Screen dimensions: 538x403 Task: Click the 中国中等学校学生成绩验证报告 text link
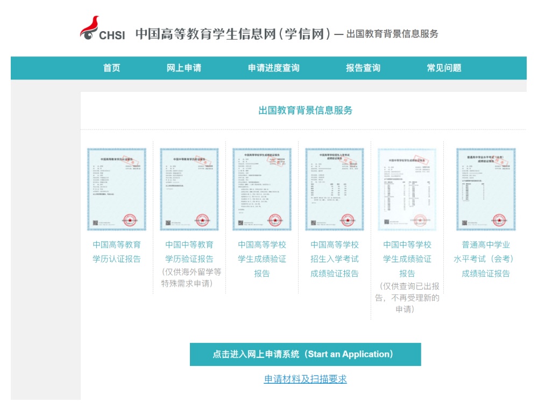407,259
